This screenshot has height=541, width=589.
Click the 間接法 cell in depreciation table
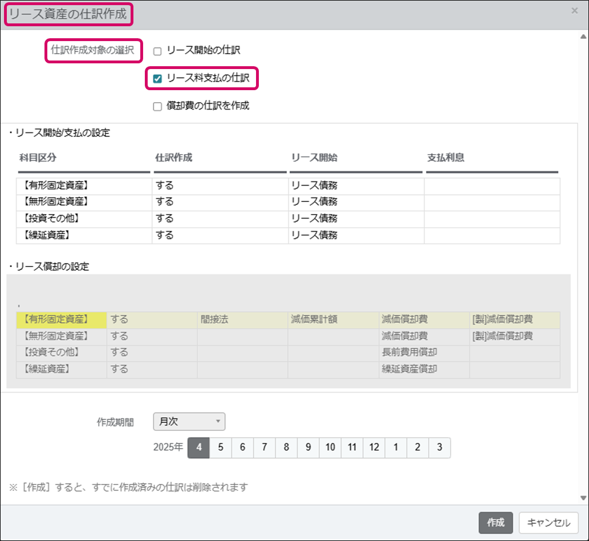click(242, 320)
